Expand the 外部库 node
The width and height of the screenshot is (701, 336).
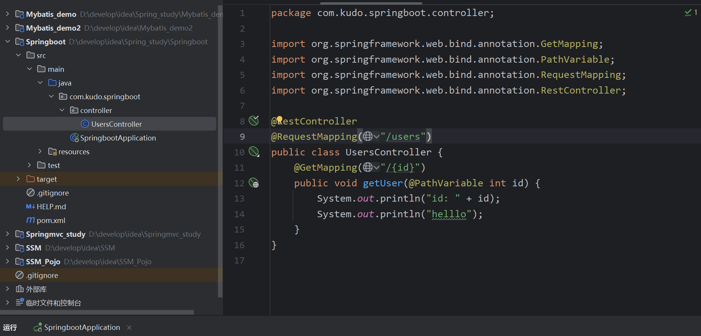click(x=7, y=289)
